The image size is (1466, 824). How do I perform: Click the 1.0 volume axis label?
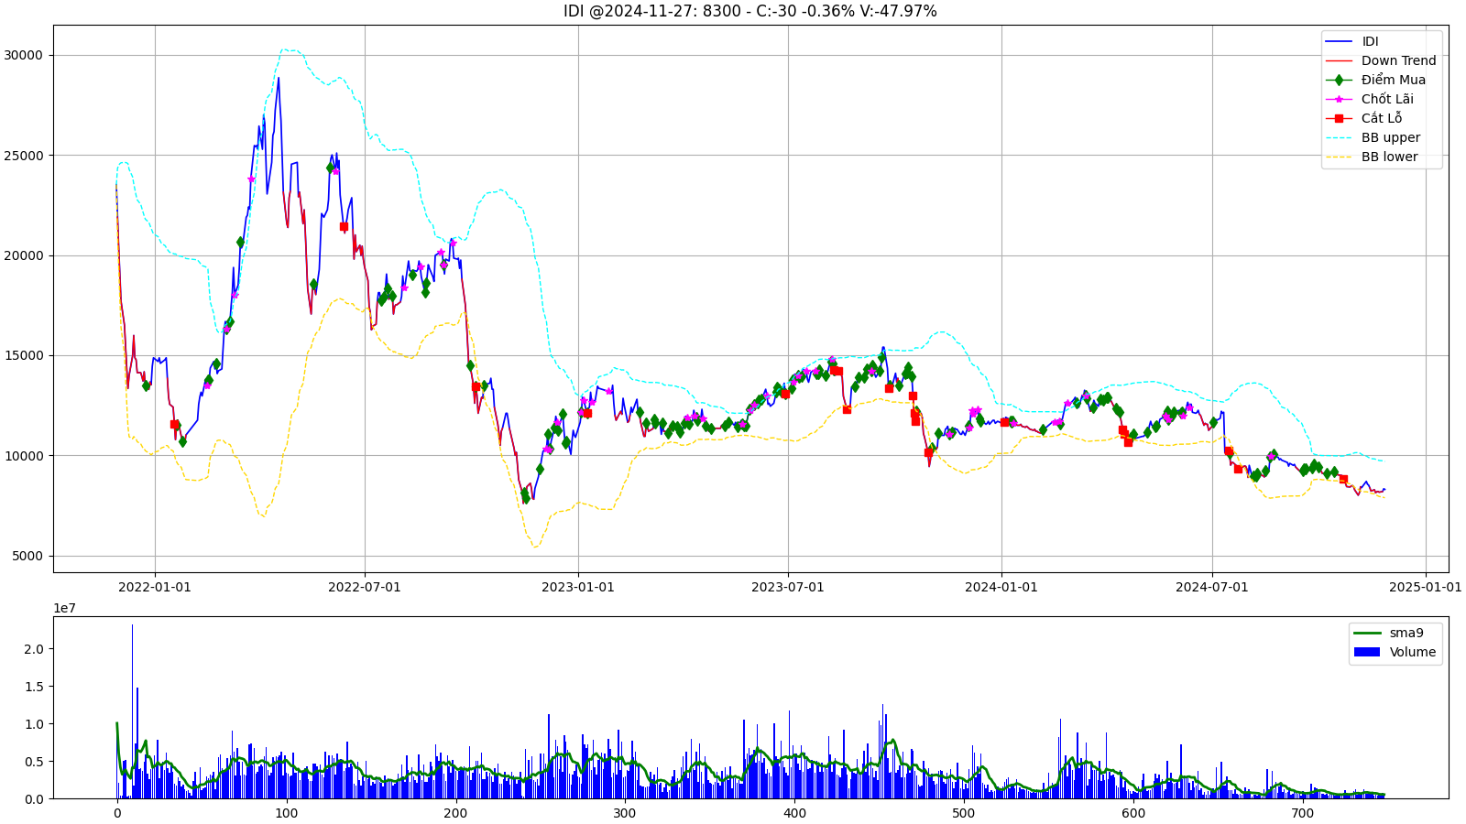click(x=33, y=724)
